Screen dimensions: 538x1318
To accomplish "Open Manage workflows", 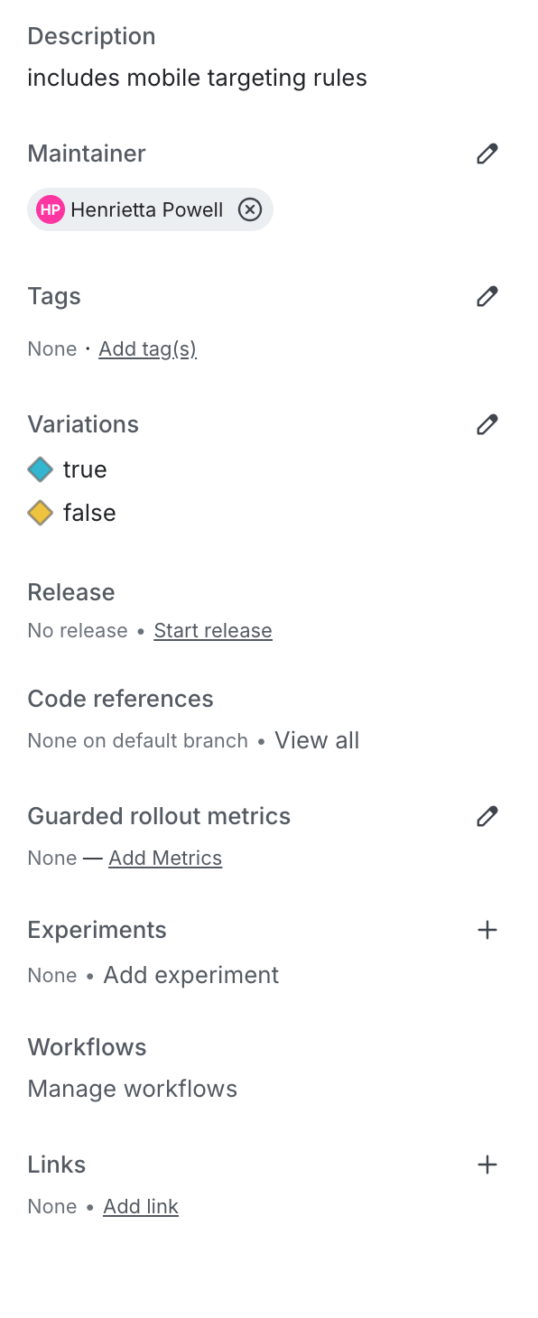I will (x=132, y=1089).
